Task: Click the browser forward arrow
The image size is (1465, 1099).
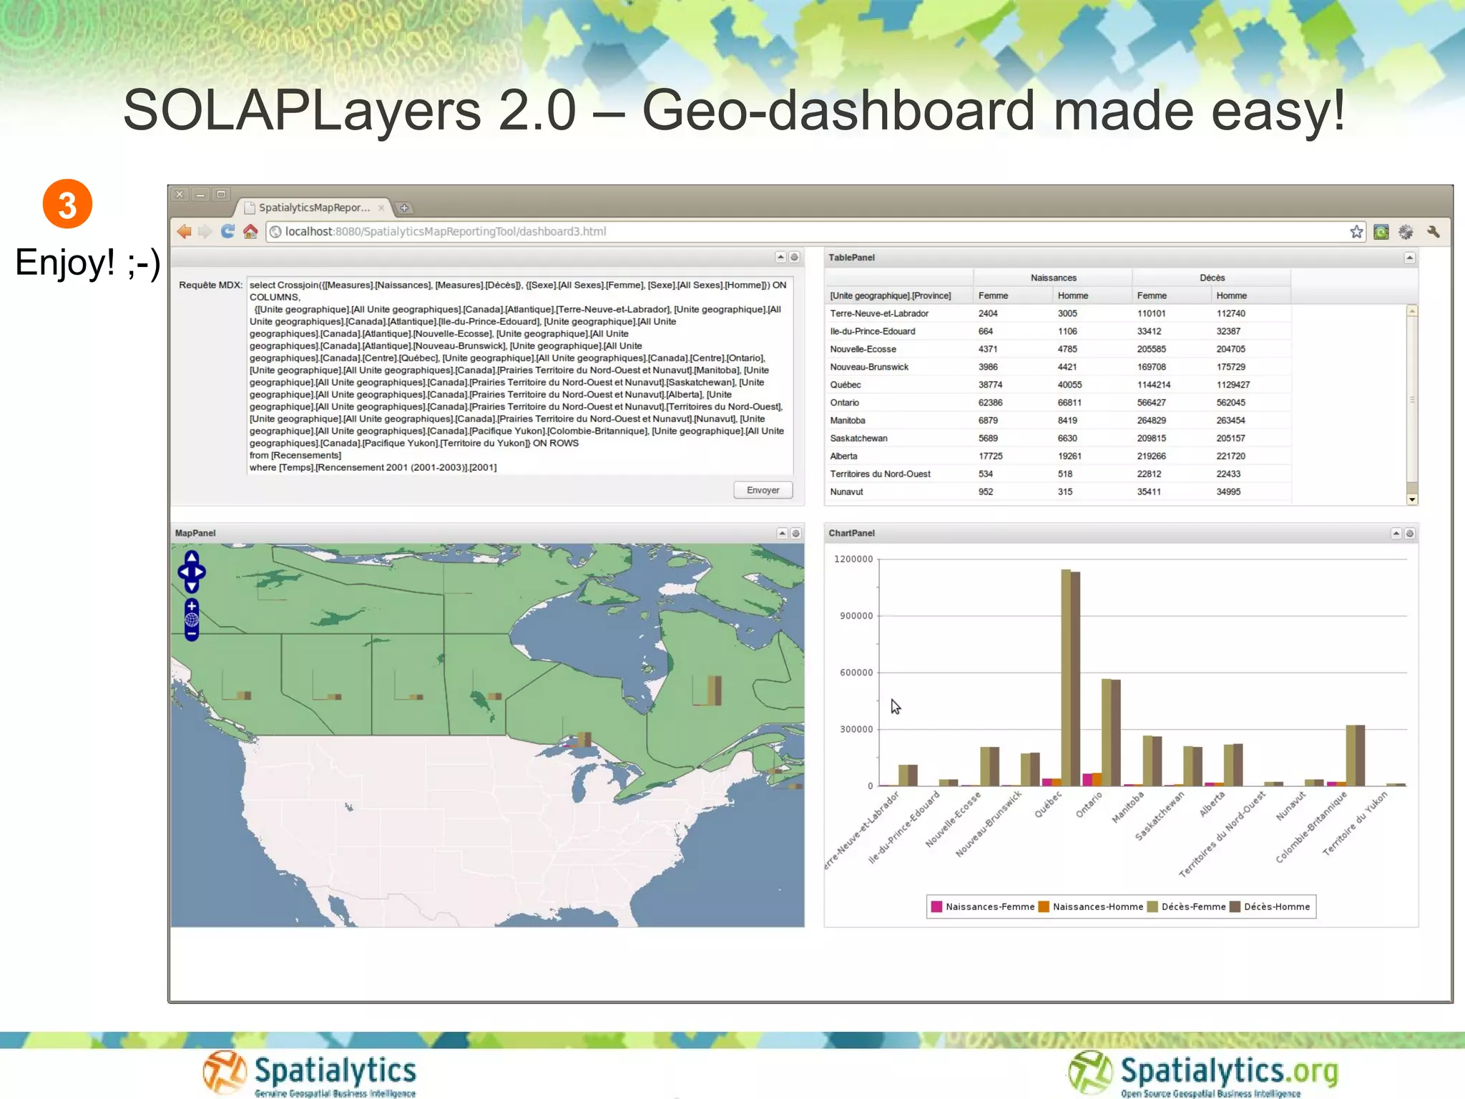Action: pos(205,231)
